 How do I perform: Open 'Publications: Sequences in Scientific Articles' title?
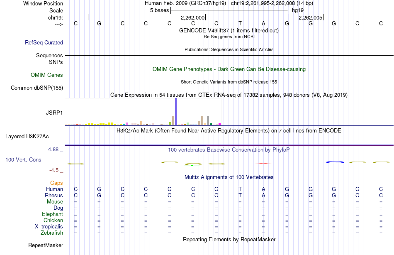tap(229, 49)
